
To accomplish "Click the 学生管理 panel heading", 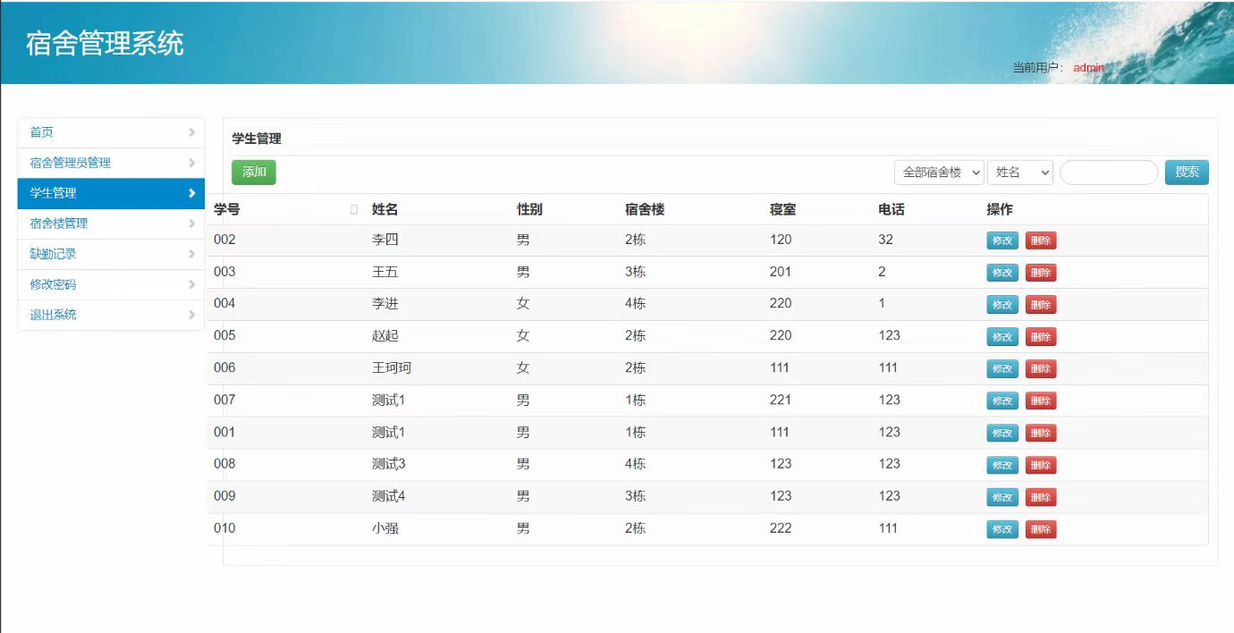I will click(257, 139).
